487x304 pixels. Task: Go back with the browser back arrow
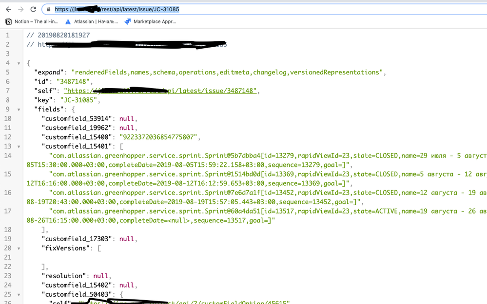8,9
